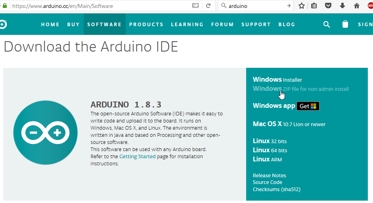Open the shopping bag cart icon
The image size is (373, 203).
tap(345, 24)
